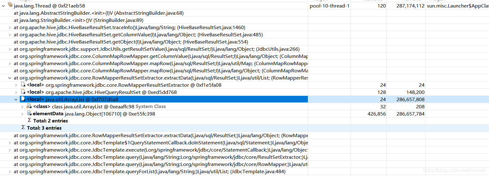This screenshot has height=176, width=489.
Task: Click retained heap 286,657,784 of elementData
Action: (x=410, y=114)
